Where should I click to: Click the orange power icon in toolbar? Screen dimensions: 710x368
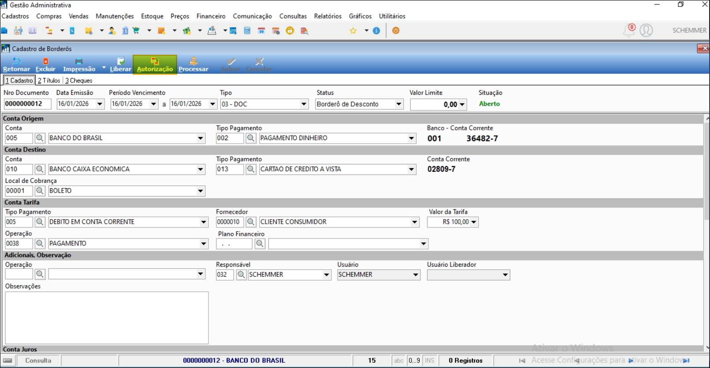[x=396, y=30]
